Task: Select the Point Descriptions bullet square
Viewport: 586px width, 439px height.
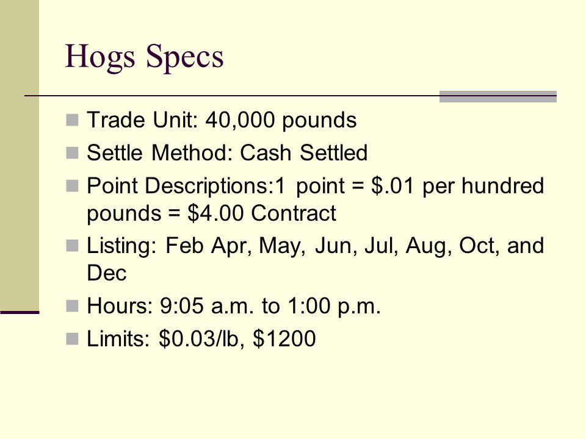Action: (x=72, y=185)
